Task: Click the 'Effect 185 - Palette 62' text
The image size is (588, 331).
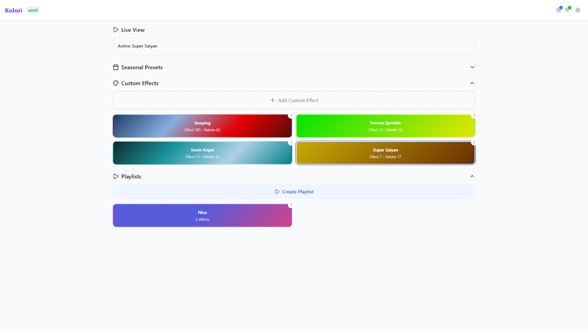Action: coord(202,130)
